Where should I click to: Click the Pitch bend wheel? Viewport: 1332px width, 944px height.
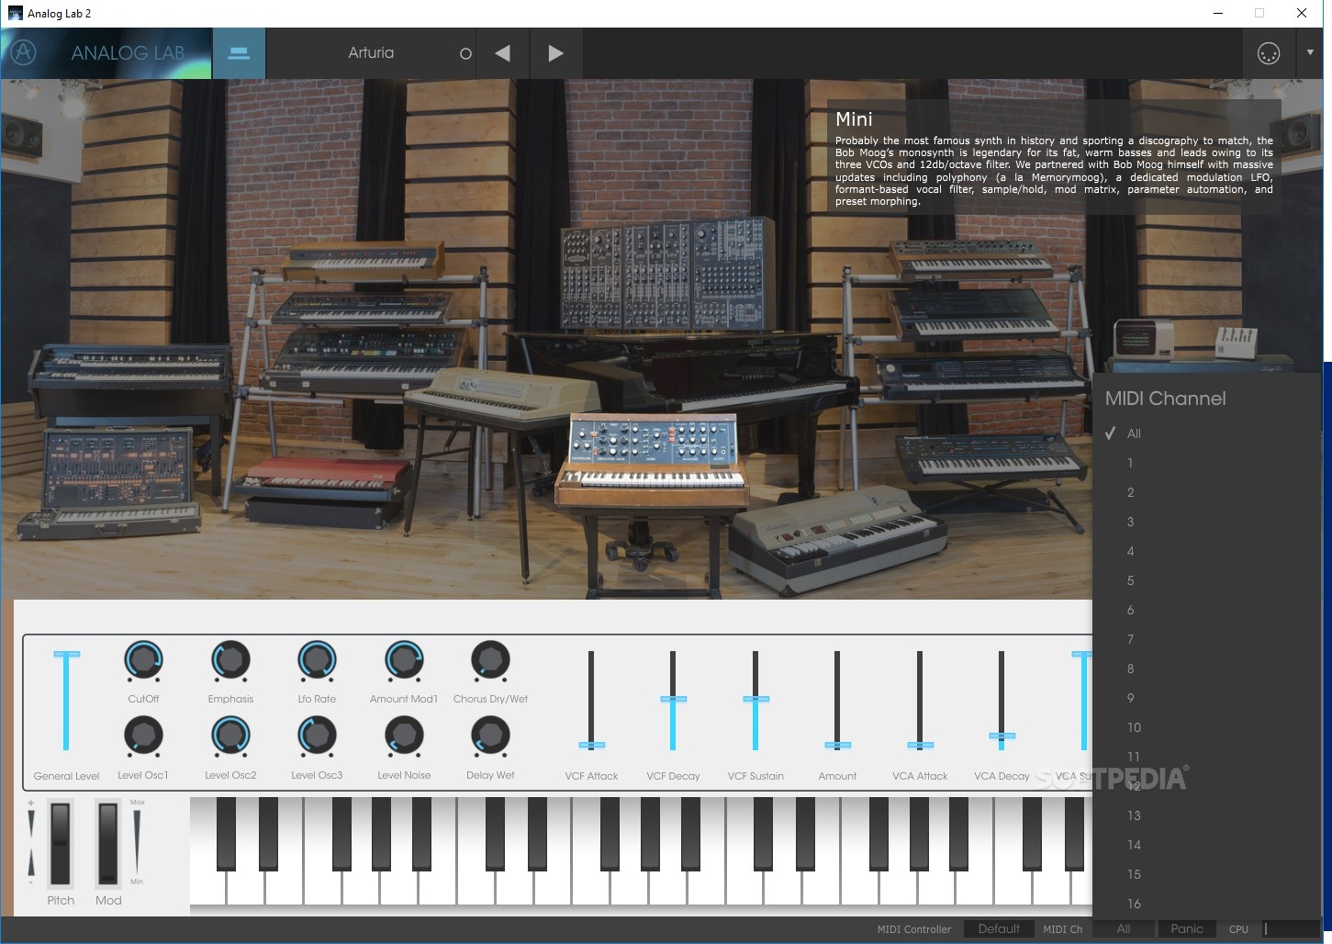(x=61, y=844)
